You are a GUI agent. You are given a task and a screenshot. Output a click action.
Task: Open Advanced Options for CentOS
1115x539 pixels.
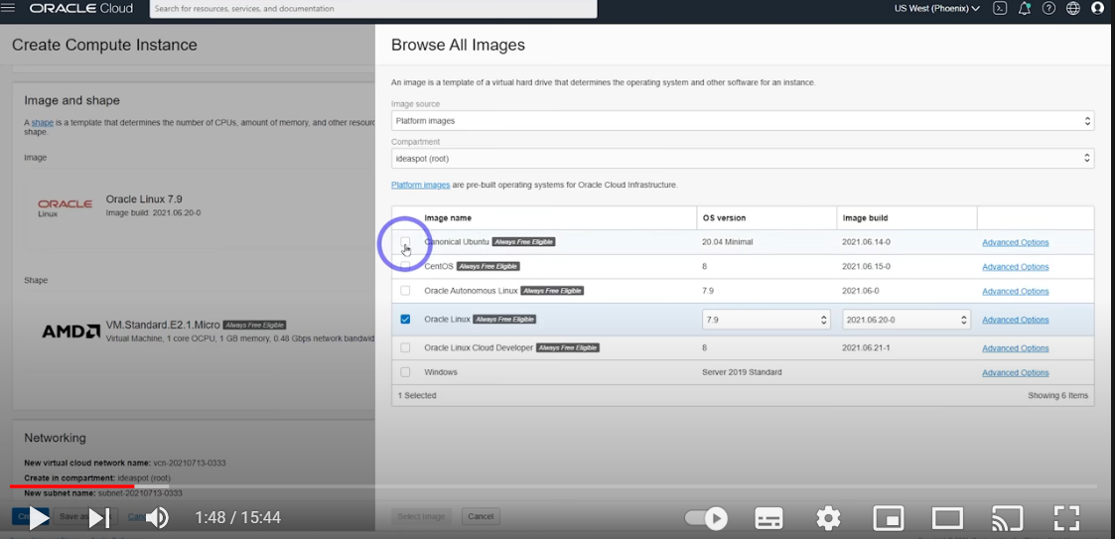click(1015, 267)
